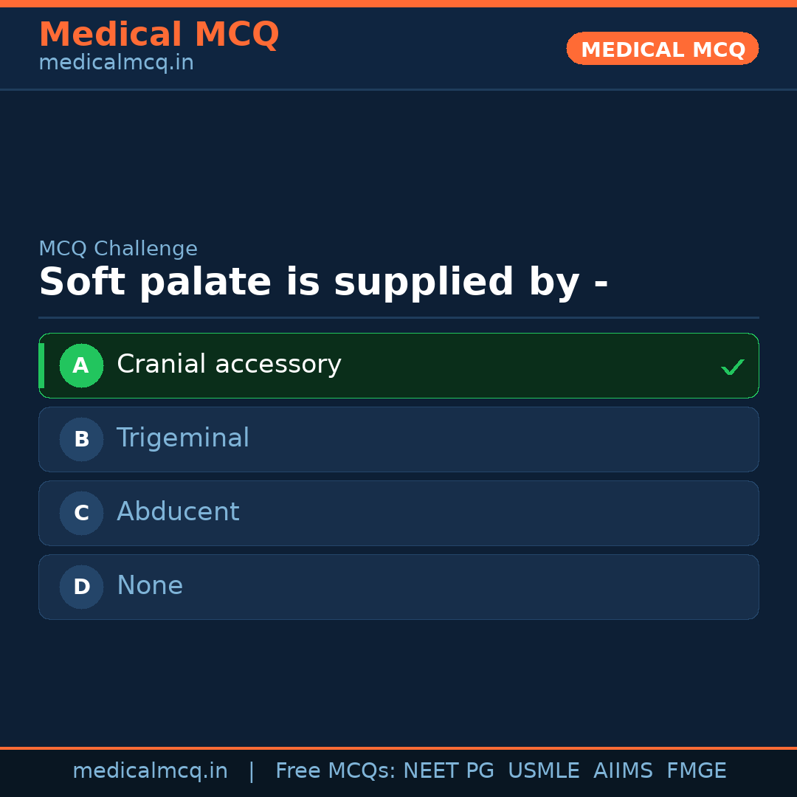This screenshot has width=797, height=797.
Task: Click the large "Medical MCQ" header title
Action: pyautogui.click(x=159, y=35)
